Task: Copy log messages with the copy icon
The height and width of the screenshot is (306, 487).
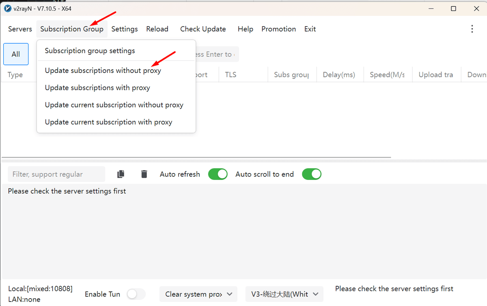Action: pyautogui.click(x=121, y=174)
